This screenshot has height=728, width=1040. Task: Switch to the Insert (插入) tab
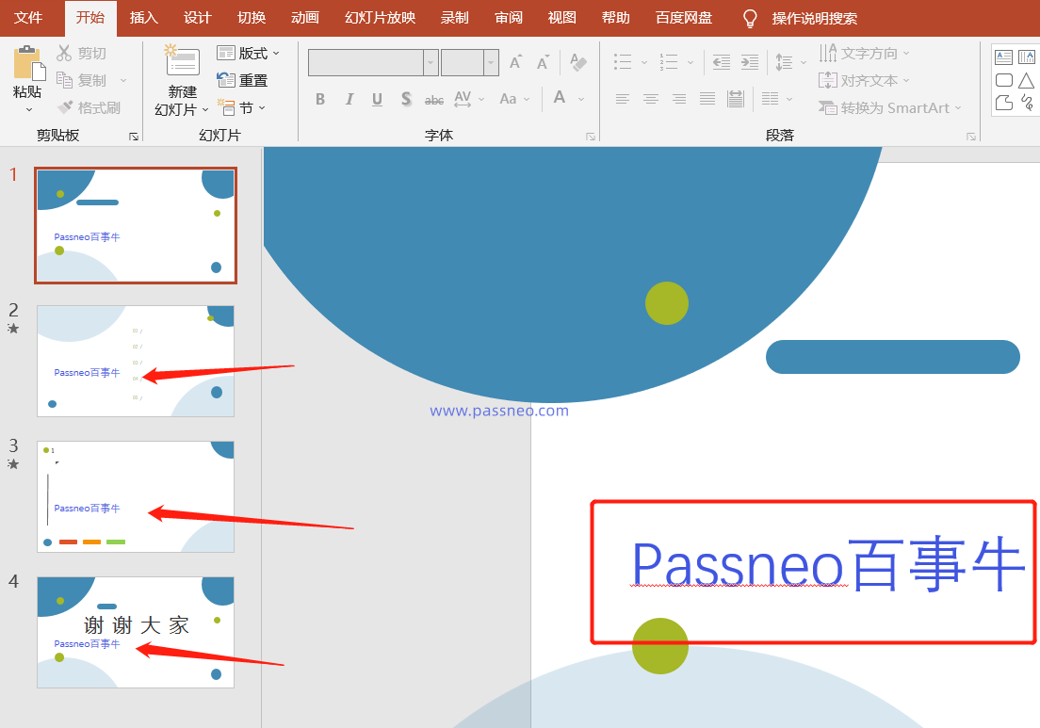(143, 18)
